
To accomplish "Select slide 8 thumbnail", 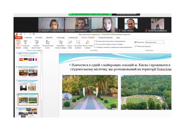I will tap(28, 99).
